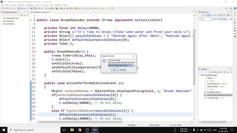Click Cancel in the Break Reminder dialog
This screenshot has height=133, width=237.
[x=123, y=69]
